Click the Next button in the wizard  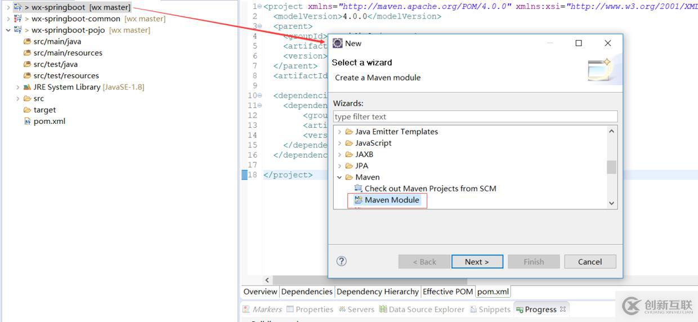click(477, 262)
